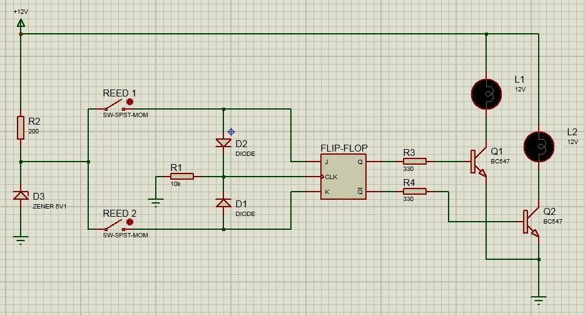Click the 330 value under R4
The height and width of the screenshot is (315, 585).
(408, 199)
